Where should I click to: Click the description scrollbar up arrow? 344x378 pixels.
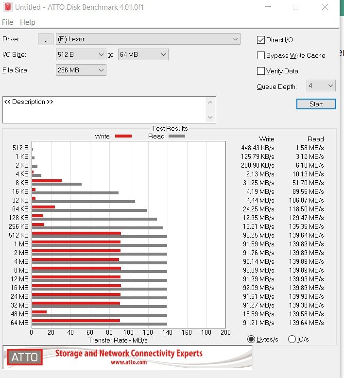click(x=210, y=103)
